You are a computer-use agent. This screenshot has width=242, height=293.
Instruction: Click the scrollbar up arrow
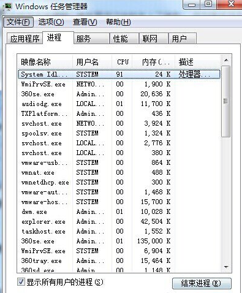click(226, 60)
